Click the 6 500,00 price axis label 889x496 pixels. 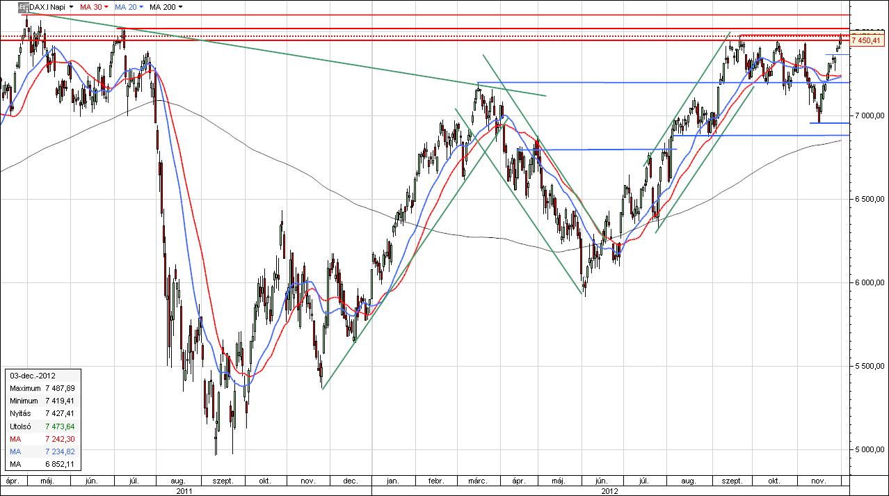pos(870,199)
